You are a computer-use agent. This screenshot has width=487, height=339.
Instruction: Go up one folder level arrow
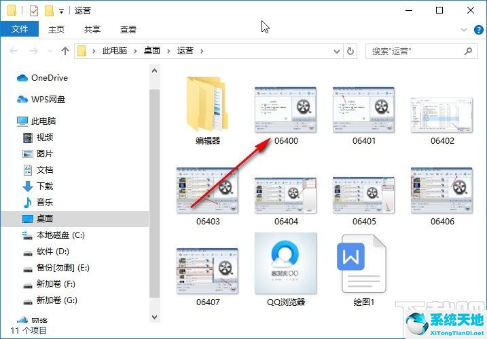coord(65,51)
